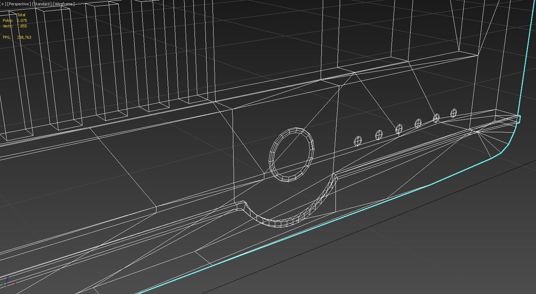Screen dimensions: 536x294
Task: Open the [+] general viewport menu
Action: point(3,4)
